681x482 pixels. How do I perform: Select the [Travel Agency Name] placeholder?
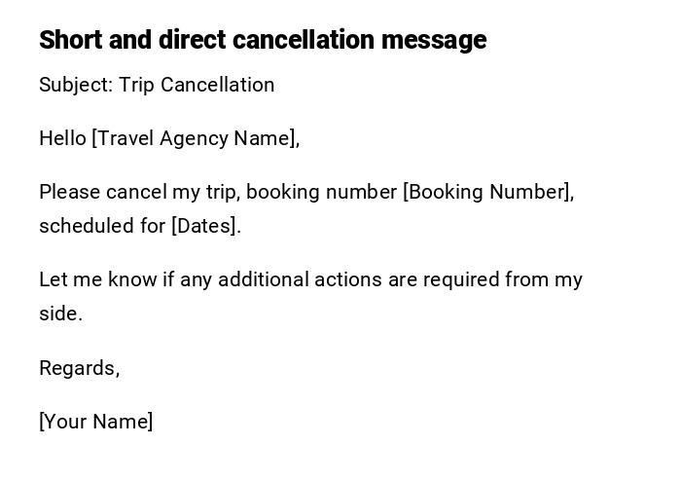click(194, 138)
